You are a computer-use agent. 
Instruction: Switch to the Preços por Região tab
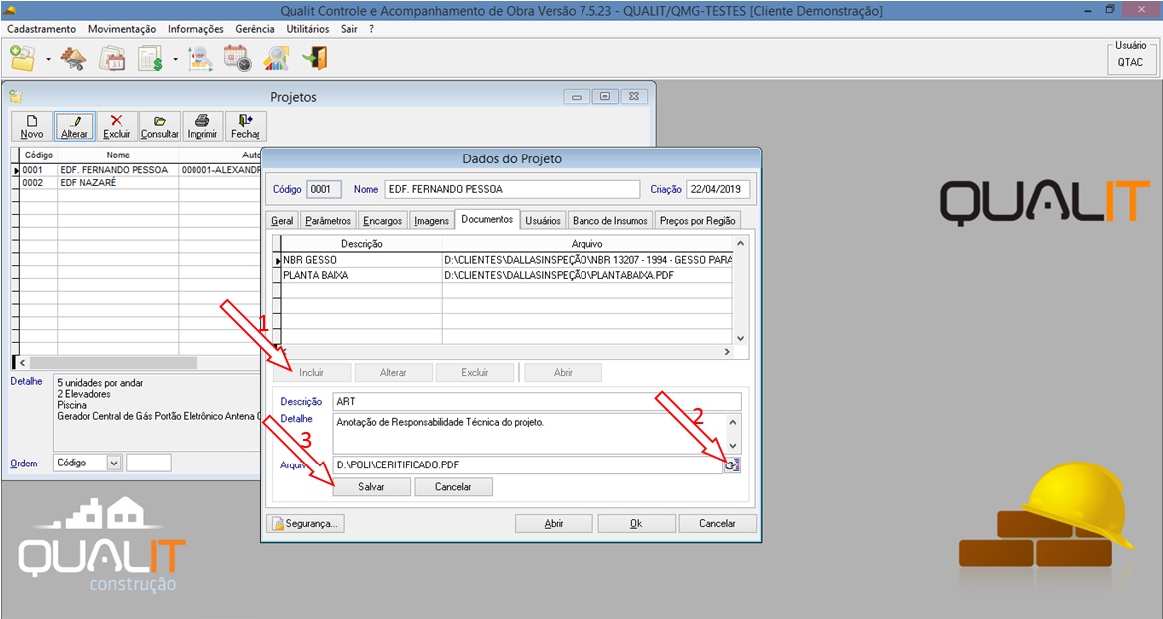(698, 221)
